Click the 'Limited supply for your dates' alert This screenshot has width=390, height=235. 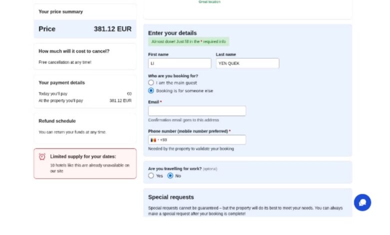click(x=85, y=163)
